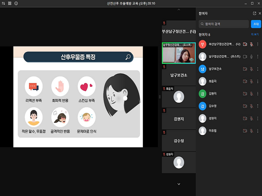Select 성현지 in the participant list
Image resolution: width=262 pixels, height=196 pixels.
213,118
